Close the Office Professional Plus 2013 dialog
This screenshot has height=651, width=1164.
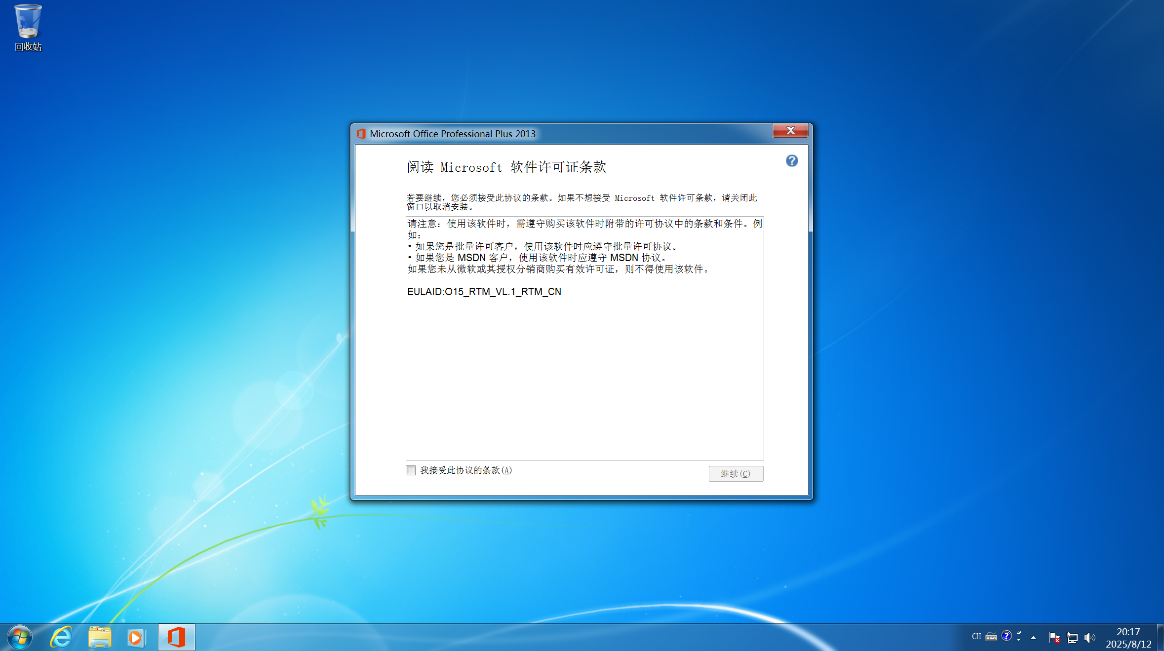[790, 131]
